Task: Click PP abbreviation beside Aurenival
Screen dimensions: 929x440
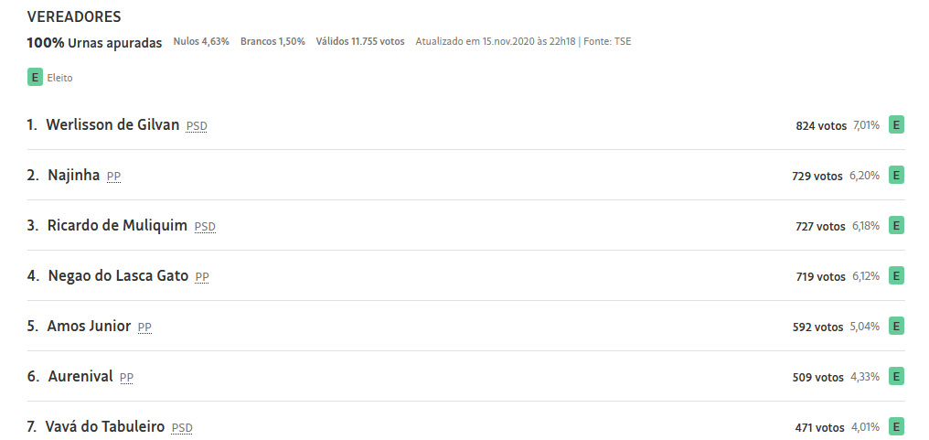Action: click(x=126, y=378)
